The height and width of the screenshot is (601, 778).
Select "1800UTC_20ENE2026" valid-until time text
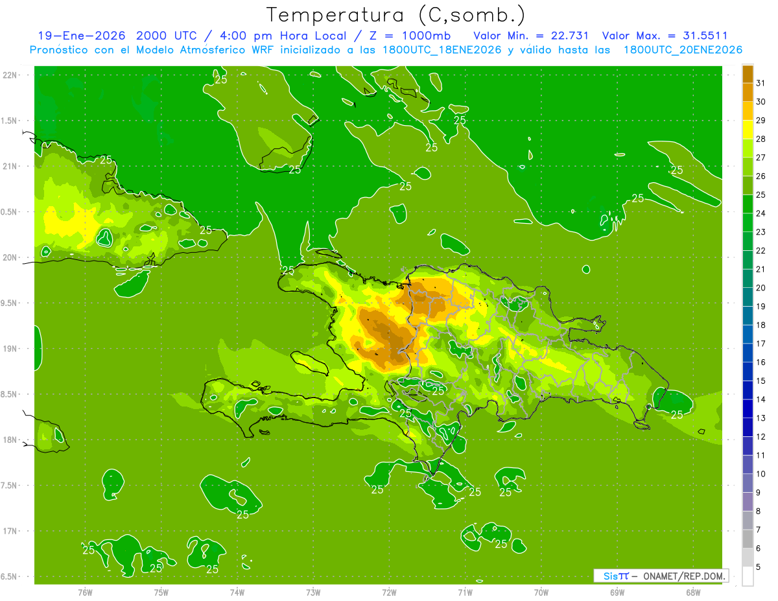[x=683, y=50]
